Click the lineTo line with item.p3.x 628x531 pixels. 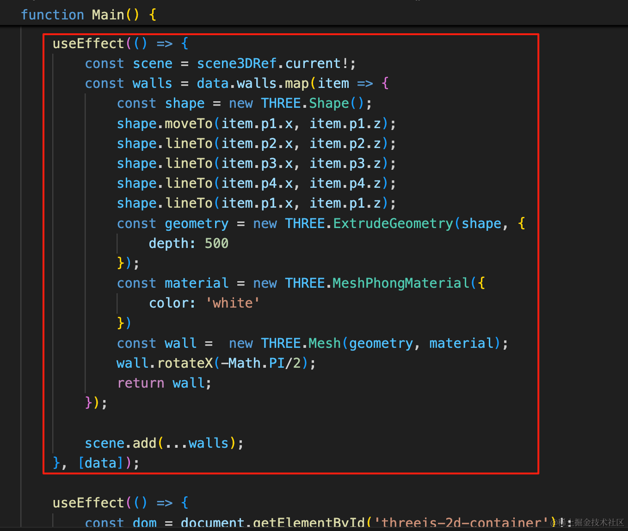tap(257, 163)
